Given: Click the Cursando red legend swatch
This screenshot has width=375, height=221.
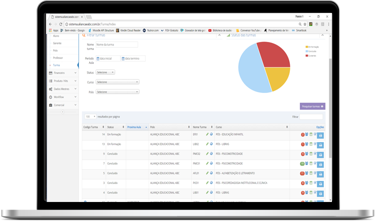Looking at the screenshot, I should coord(306,55).
